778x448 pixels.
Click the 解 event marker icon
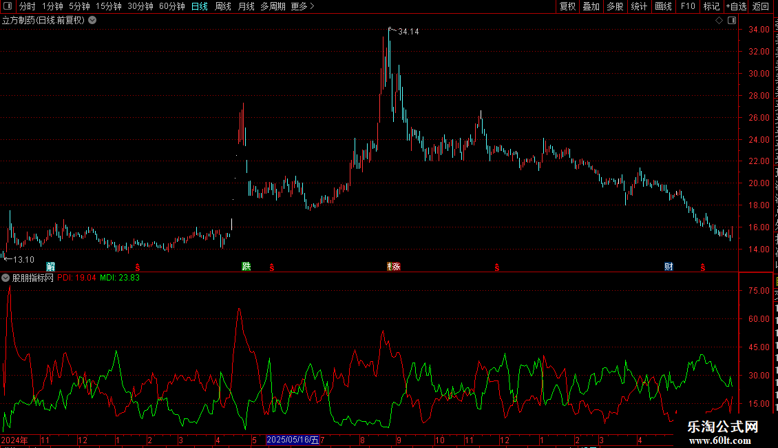pyautogui.click(x=51, y=267)
